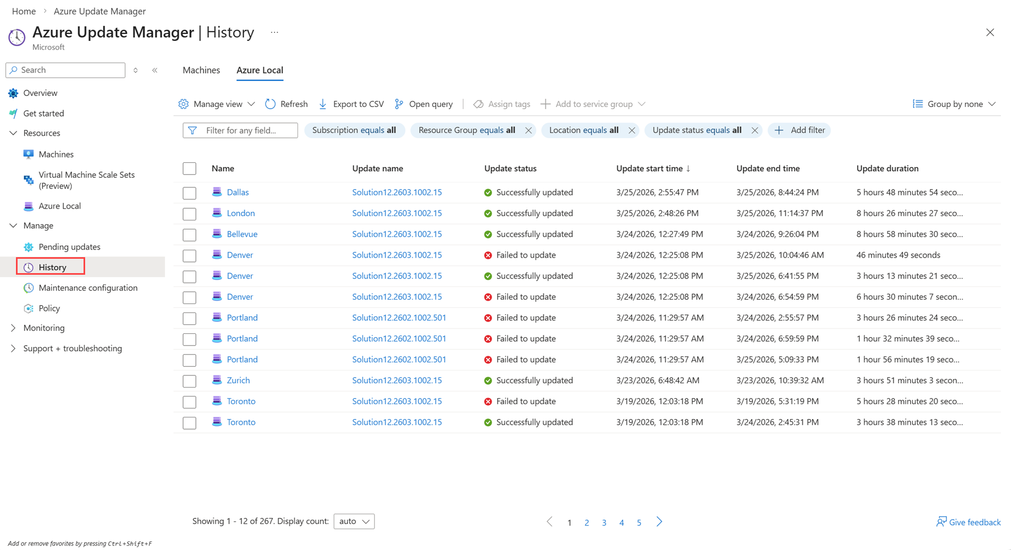Image resolution: width=1011 pixels, height=550 pixels.
Task: Remove the Resource Group filter
Action: coord(528,130)
